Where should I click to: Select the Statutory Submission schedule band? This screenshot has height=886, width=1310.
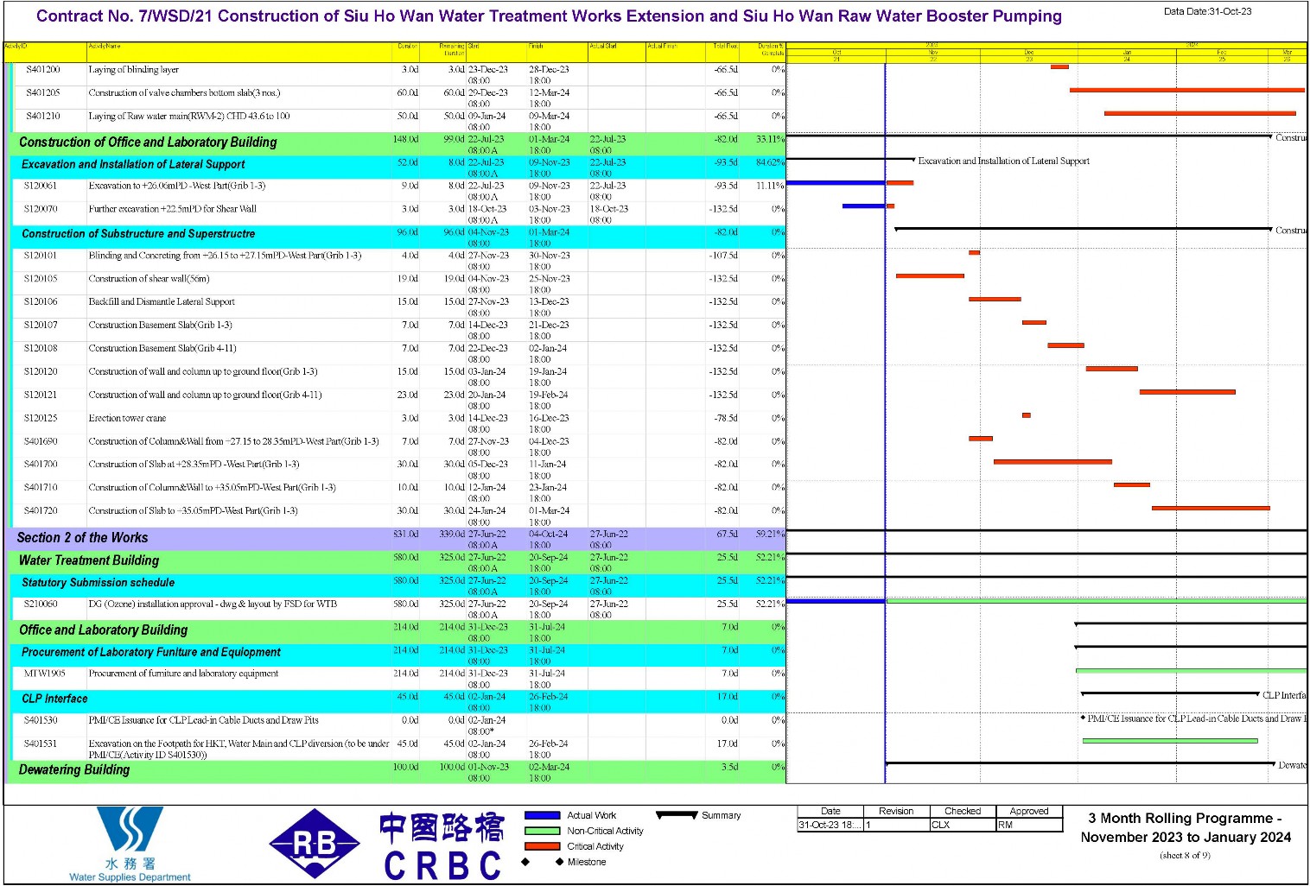click(x=400, y=585)
